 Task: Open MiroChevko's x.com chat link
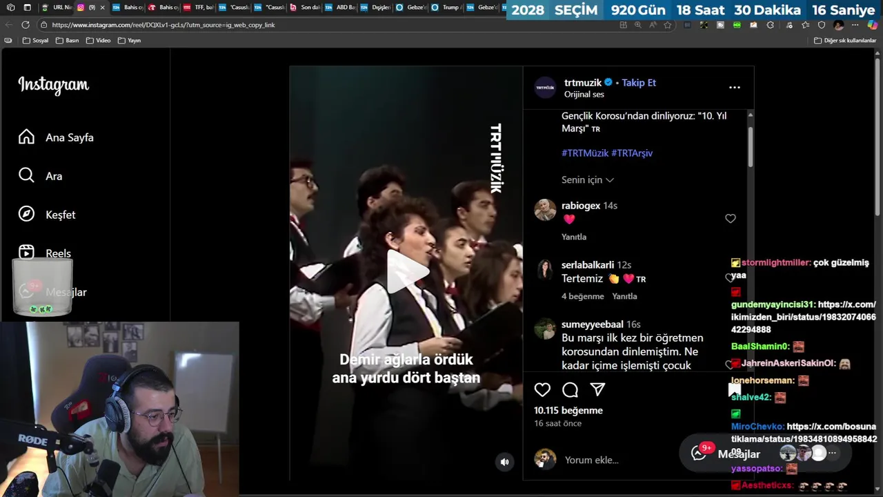[x=804, y=439]
